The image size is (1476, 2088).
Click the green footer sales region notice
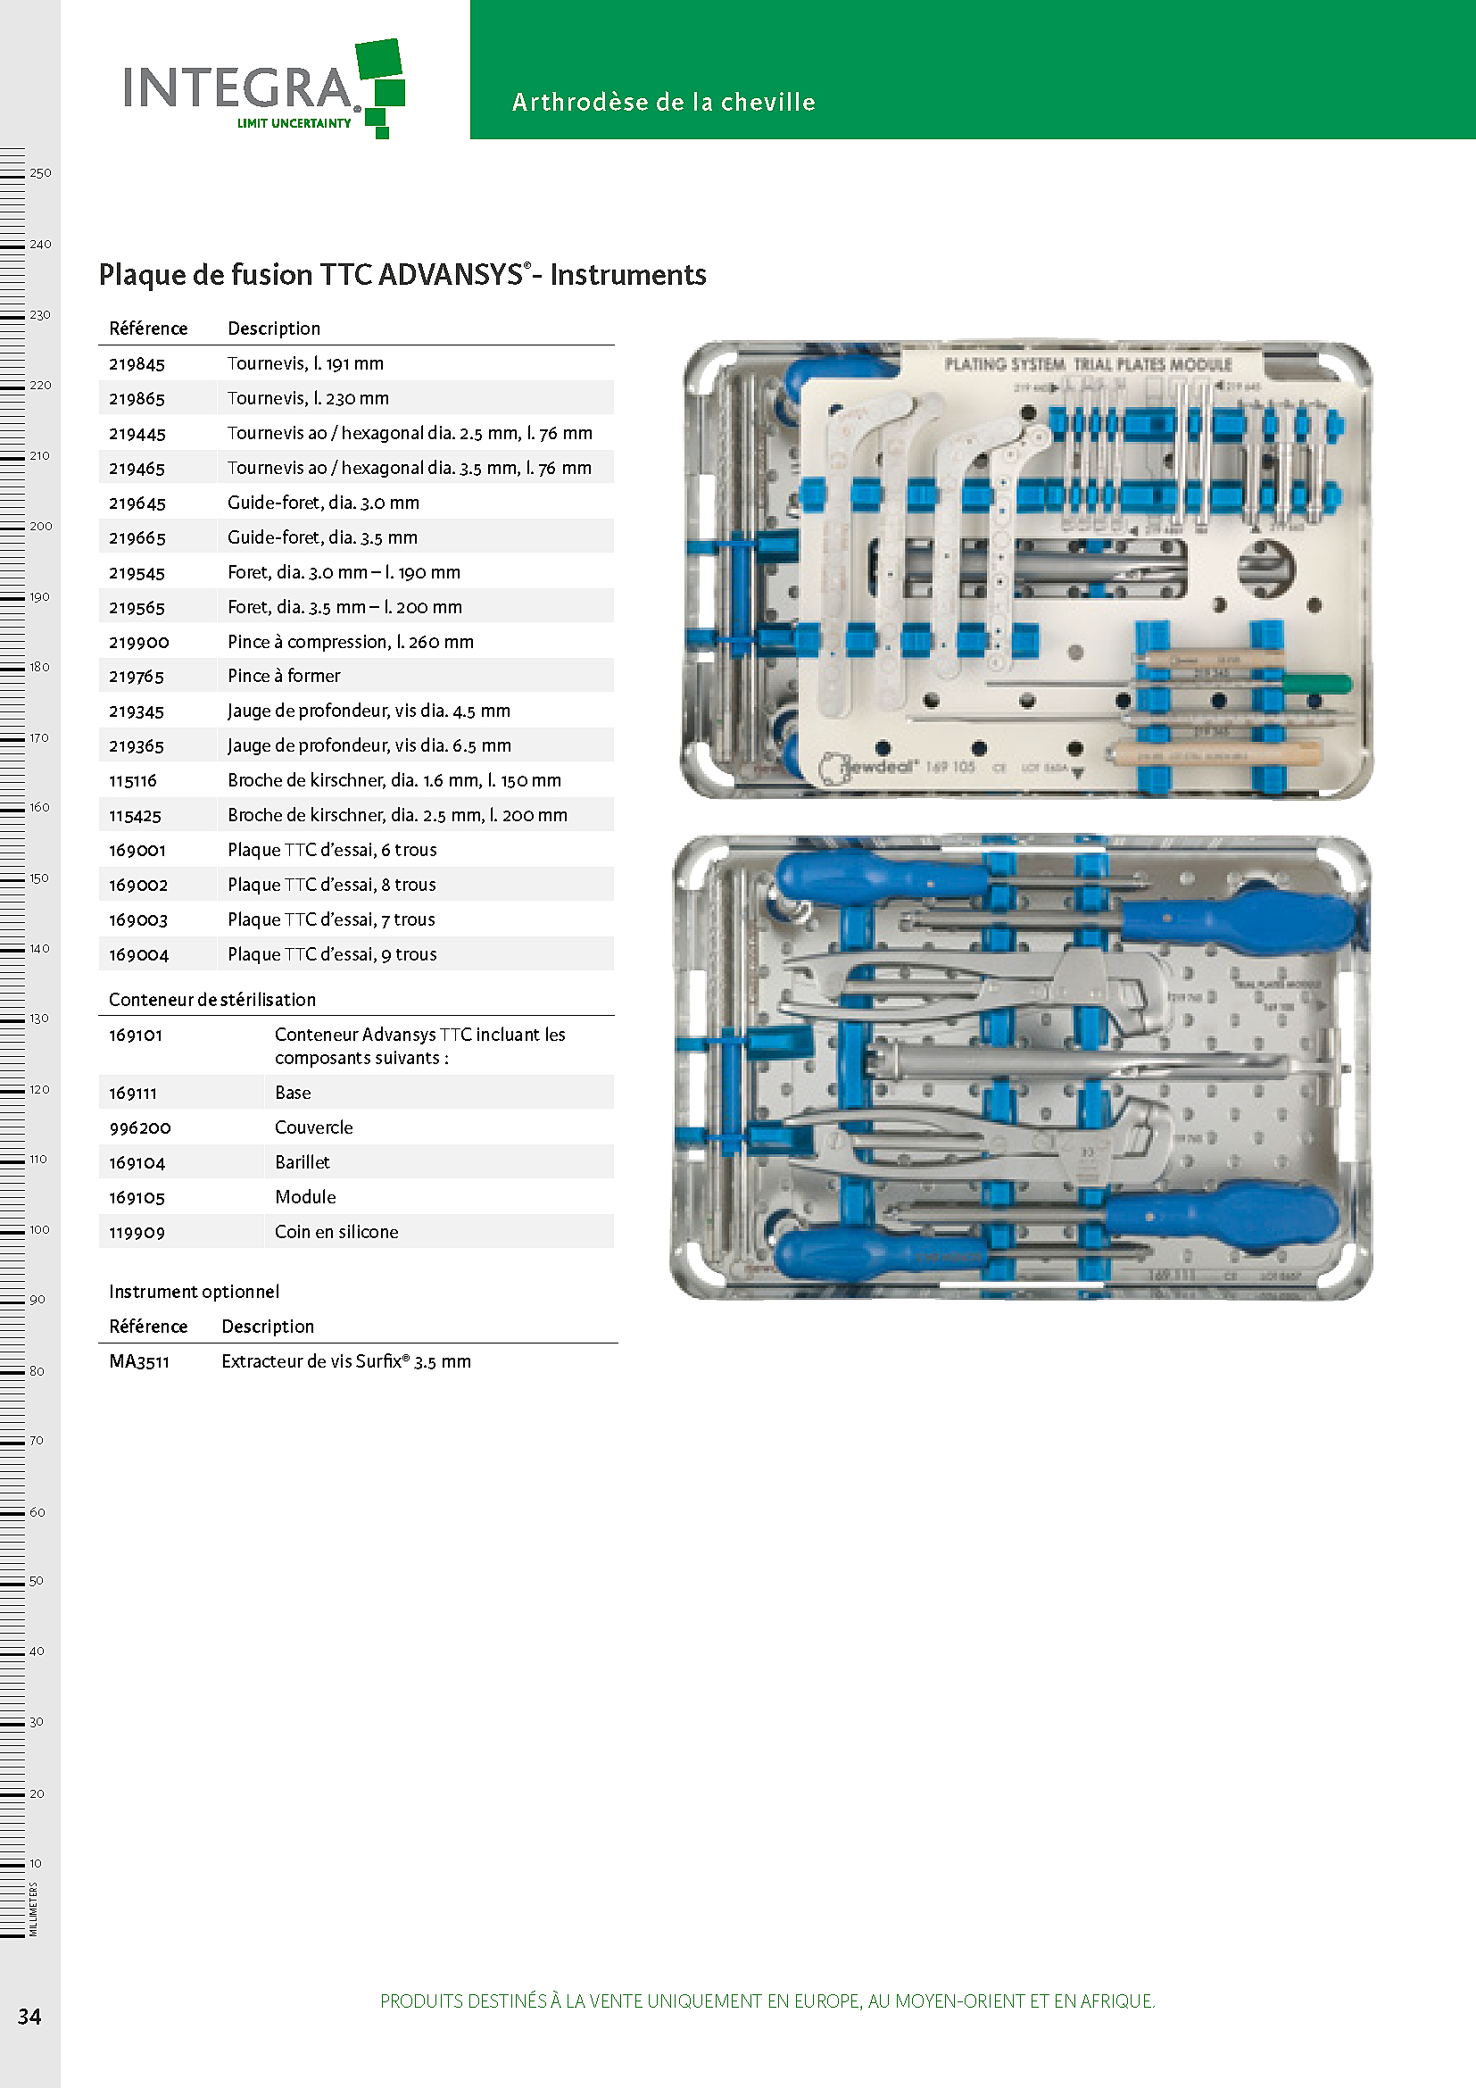click(767, 2001)
